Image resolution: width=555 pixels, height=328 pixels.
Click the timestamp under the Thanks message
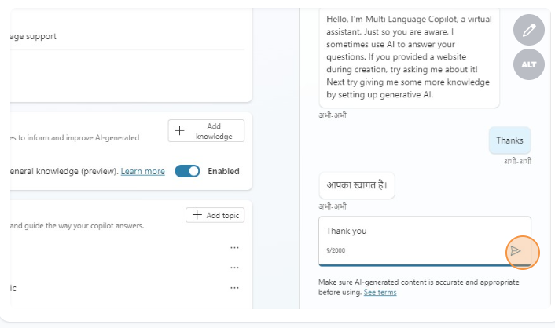[517, 161]
